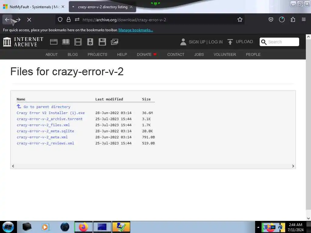Click the circular timer toolbar icon

coord(282,19)
